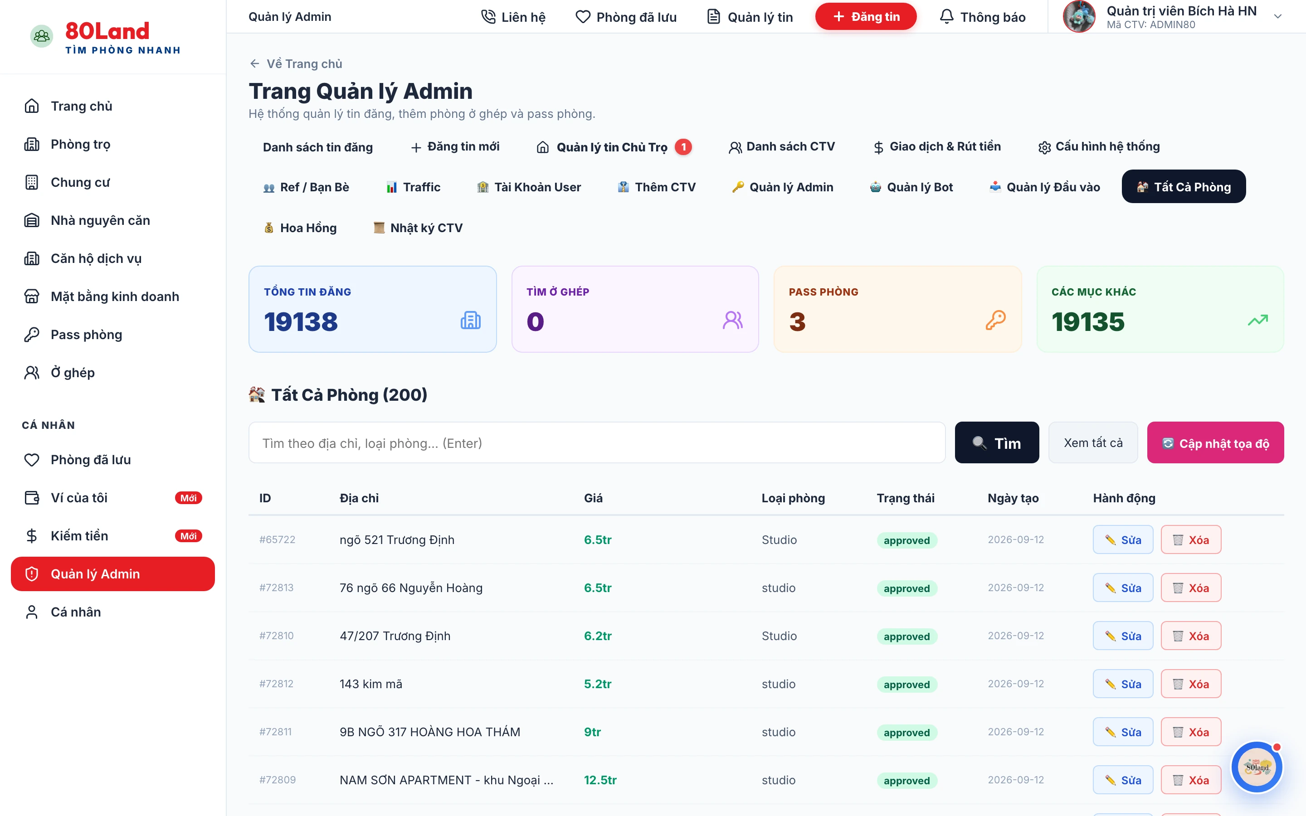Expand the admin account dropdown chevron
This screenshot has width=1306, height=816.
[x=1277, y=17]
